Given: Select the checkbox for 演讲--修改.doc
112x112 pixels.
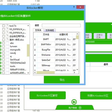Looking at the screenshot, I should 3,40.
